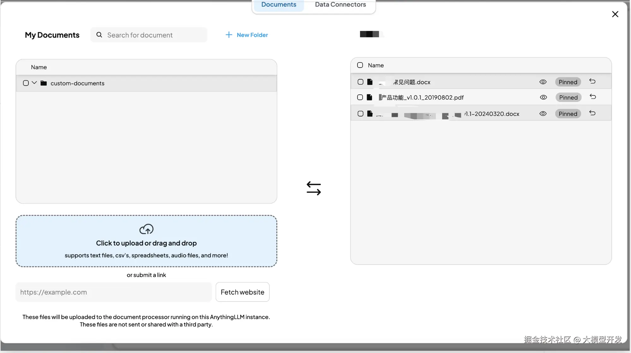631x353 pixels.
Task: Click the Fetch website button
Action: coord(242,292)
